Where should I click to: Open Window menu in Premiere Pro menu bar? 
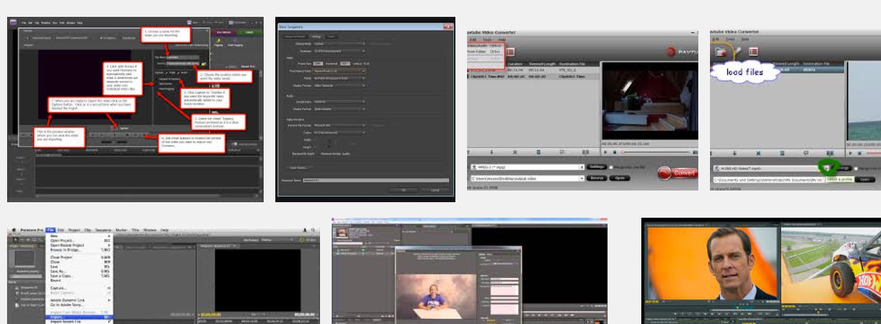[x=150, y=230]
